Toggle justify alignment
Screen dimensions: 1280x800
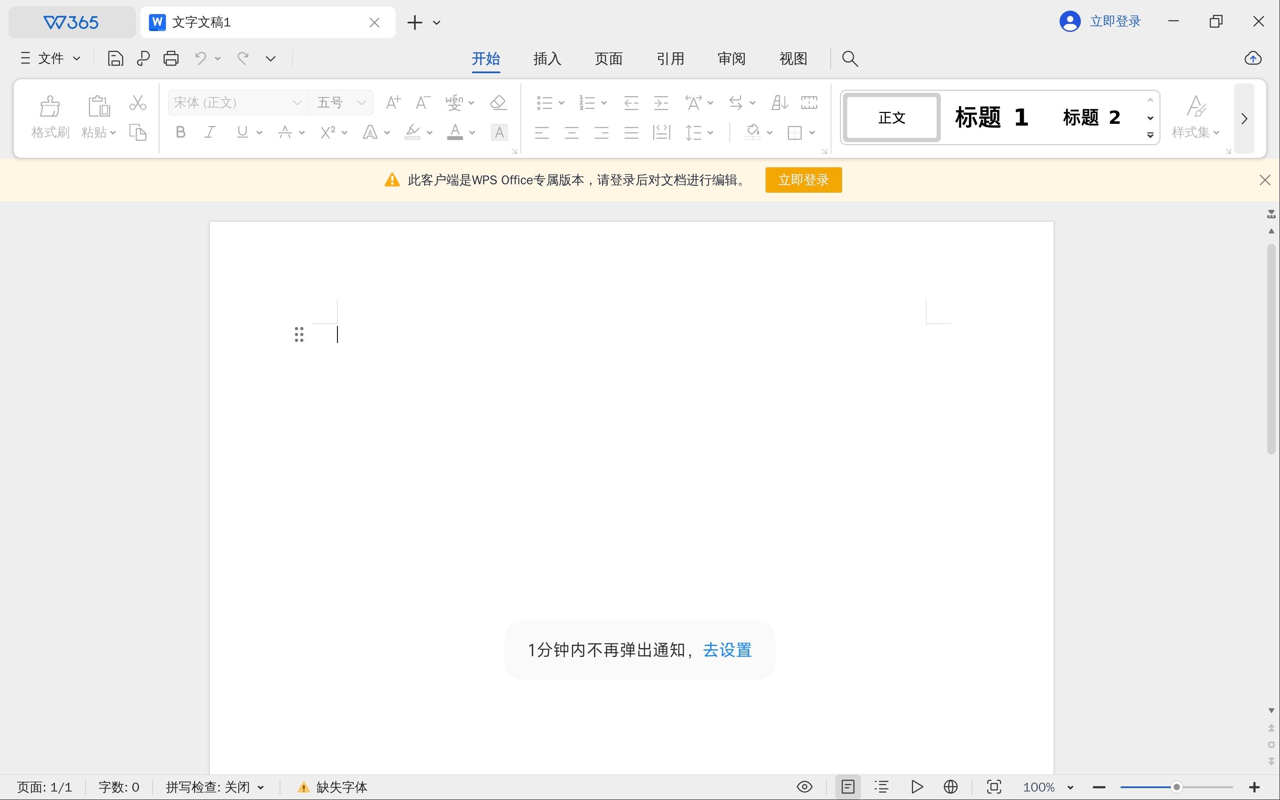click(x=631, y=132)
